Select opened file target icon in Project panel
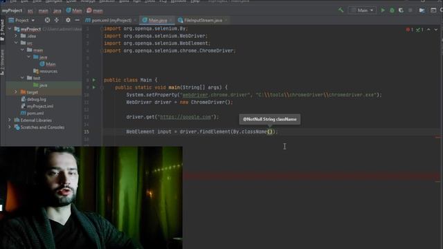This screenshot has width=443, height=249. pos(47,20)
